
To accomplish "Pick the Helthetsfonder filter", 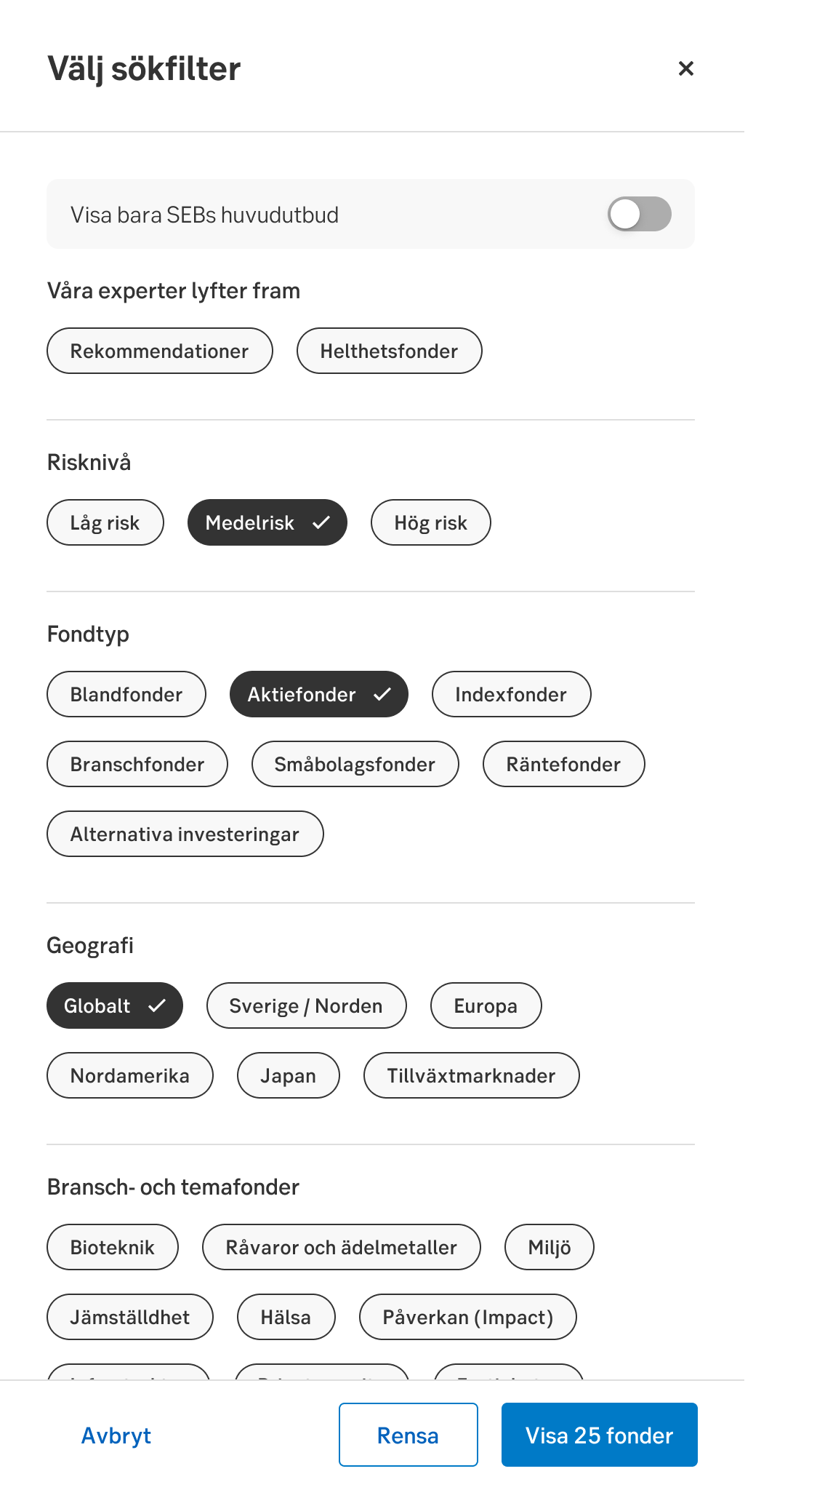I will pyautogui.click(x=389, y=351).
